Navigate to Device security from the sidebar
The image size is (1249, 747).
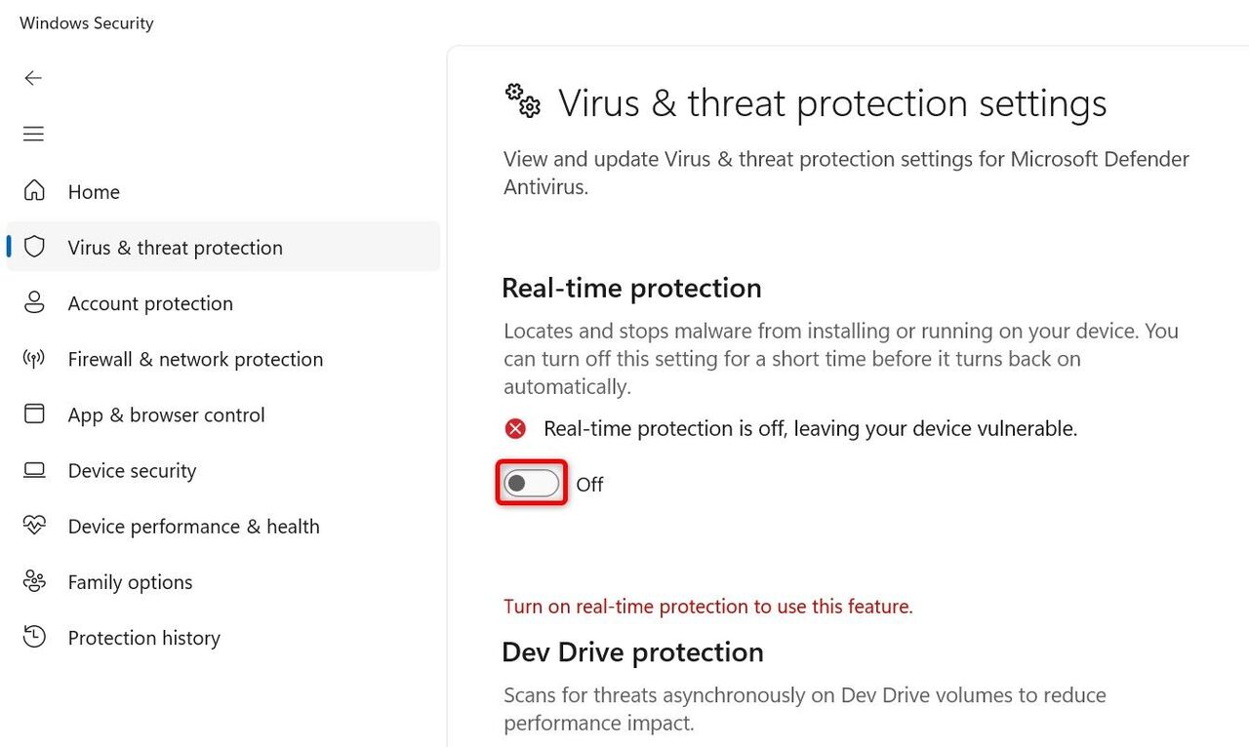(132, 470)
